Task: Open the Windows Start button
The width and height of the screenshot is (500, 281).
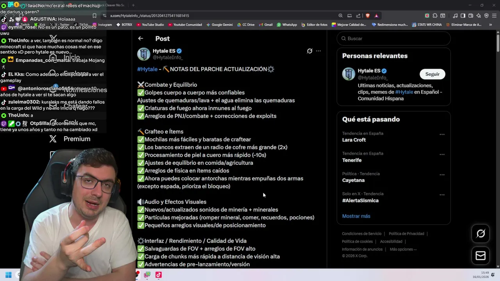Action: click(x=8, y=275)
